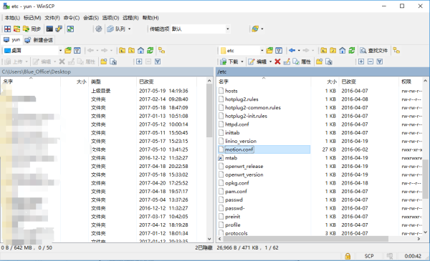The image size is (430, 261).
Task: Click the remote 属性 properties button
Action: [x=302, y=61]
